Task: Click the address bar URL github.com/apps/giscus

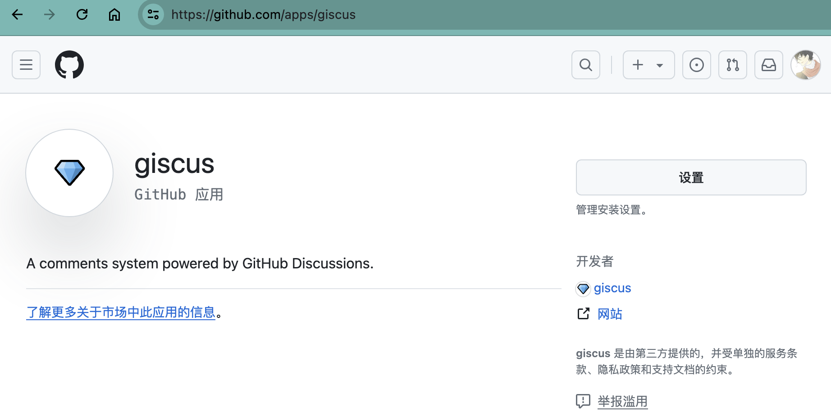Action: click(x=263, y=14)
